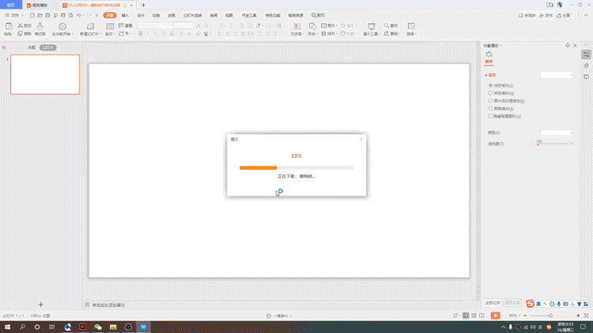Pin the Object Properties panel
Image resolution: width=593 pixels, height=333 pixels.
point(567,45)
